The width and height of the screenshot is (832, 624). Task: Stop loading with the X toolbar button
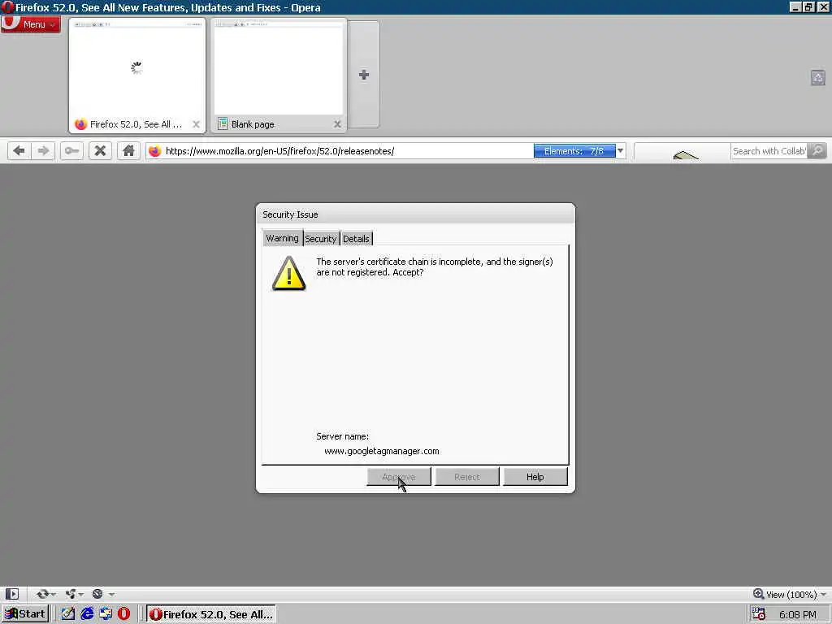point(100,151)
